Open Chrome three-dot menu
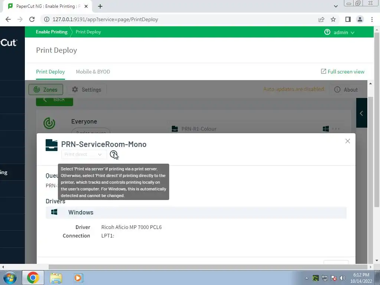380x285 pixels. coord(372,19)
